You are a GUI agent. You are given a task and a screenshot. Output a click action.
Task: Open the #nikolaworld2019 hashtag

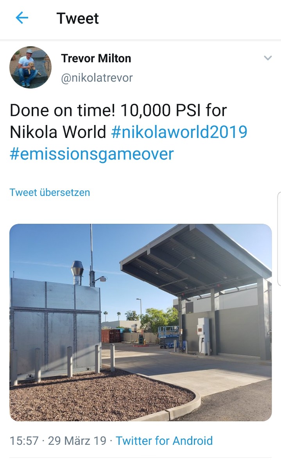pos(179,132)
